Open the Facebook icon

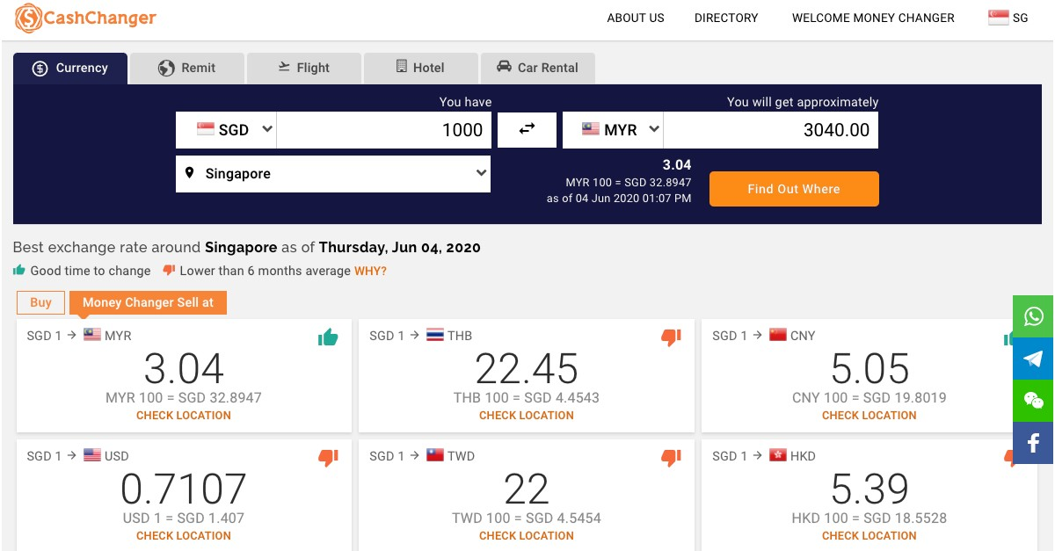tap(1033, 443)
